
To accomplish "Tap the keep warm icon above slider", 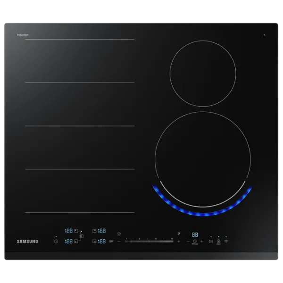I will [x=119, y=233].
